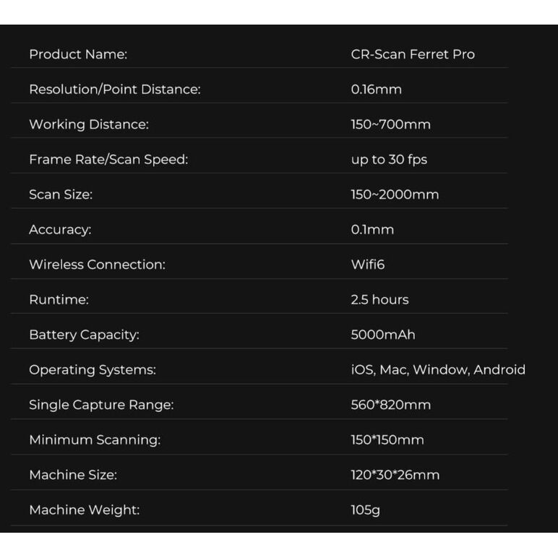Select the '105g' weight value
This screenshot has width=558, height=558.
coord(366,510)
